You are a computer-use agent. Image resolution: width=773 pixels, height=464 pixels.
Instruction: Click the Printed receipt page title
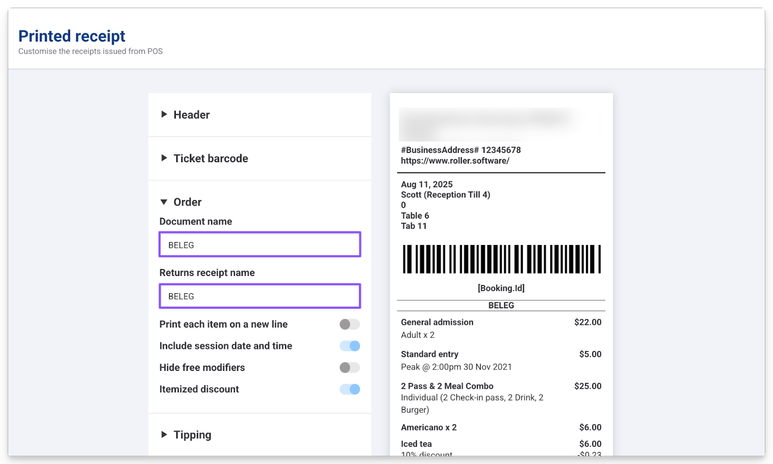tap(72, 36)
